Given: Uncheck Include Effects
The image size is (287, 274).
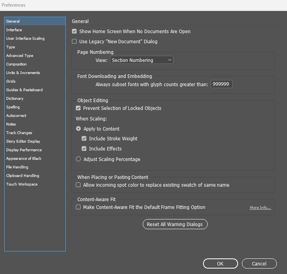Looking at the screenshot, I should (84, 148).
